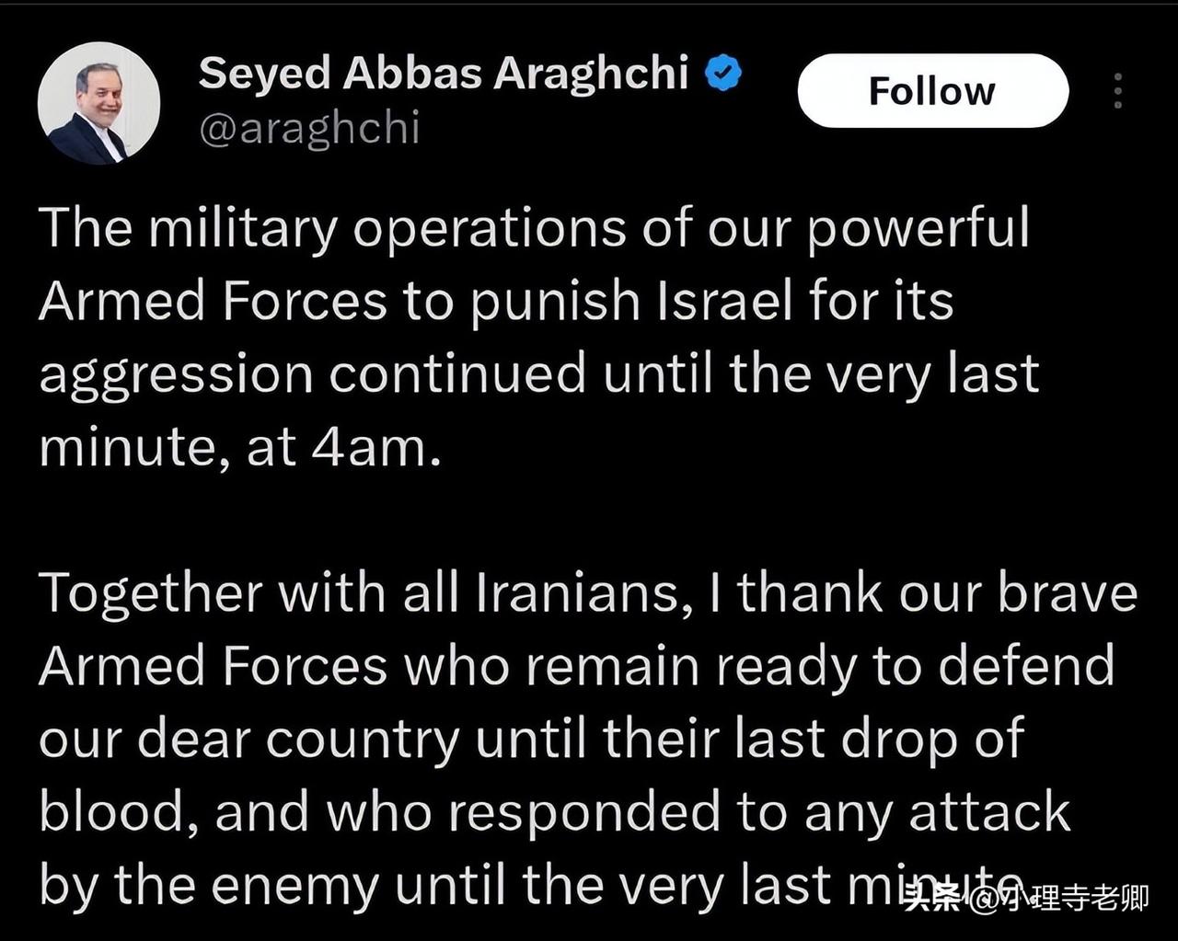This screenshot has height=941, width=1178.
Task: Click the @araghchi handle
Action: coord(309,128)
